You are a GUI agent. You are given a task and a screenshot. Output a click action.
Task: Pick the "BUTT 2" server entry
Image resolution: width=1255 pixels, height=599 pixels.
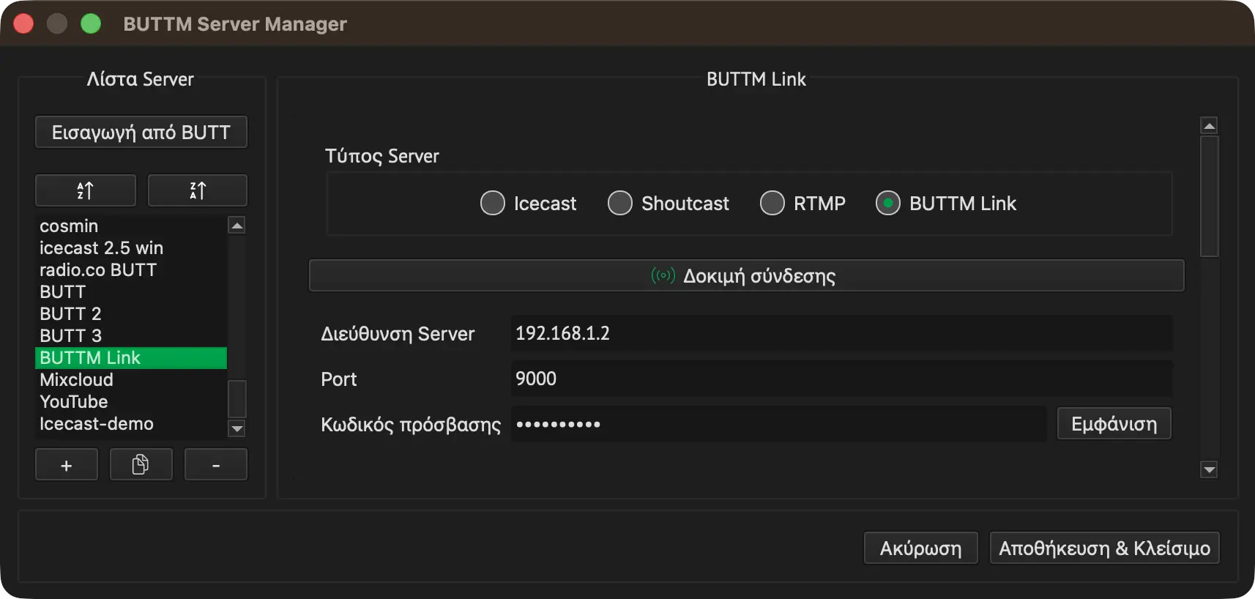(131, 314)
